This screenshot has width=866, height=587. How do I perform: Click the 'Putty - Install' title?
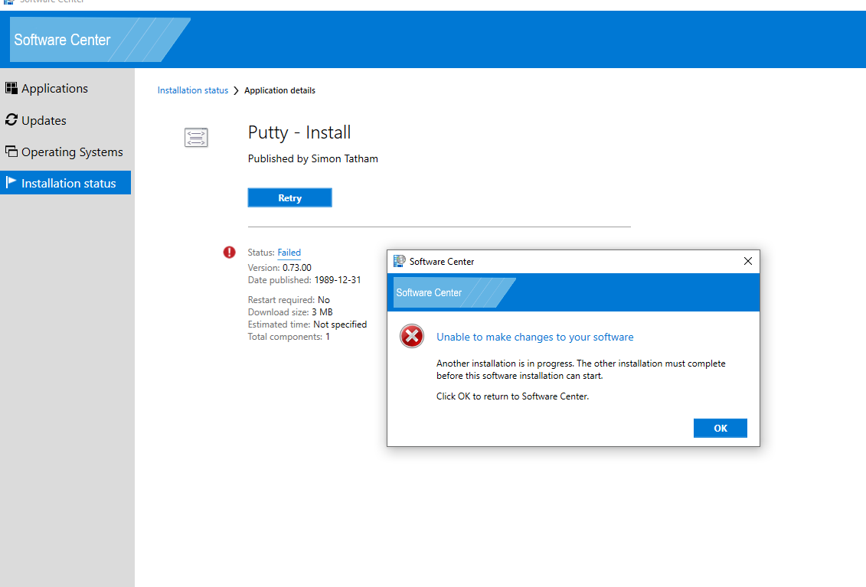(299, 132)
